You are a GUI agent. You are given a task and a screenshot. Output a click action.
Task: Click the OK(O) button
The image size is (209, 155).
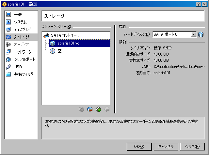pyautogui.click(x=139, y=147)
